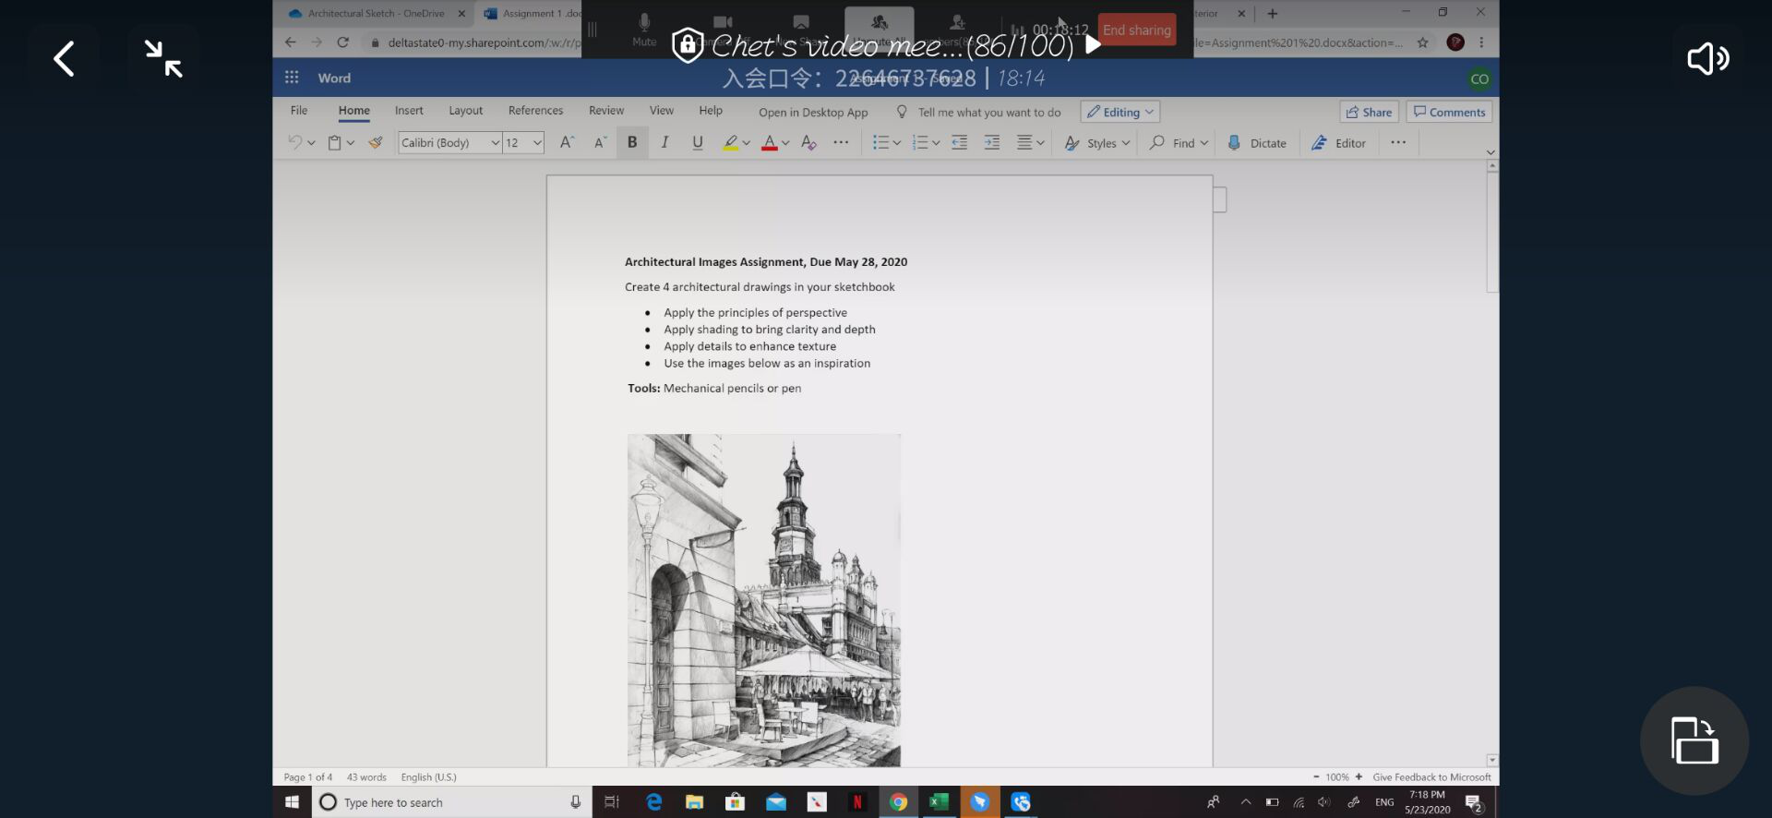
Task: Open the Word app launcher grid
Action: pyautogui.click(x=292, y=78)
